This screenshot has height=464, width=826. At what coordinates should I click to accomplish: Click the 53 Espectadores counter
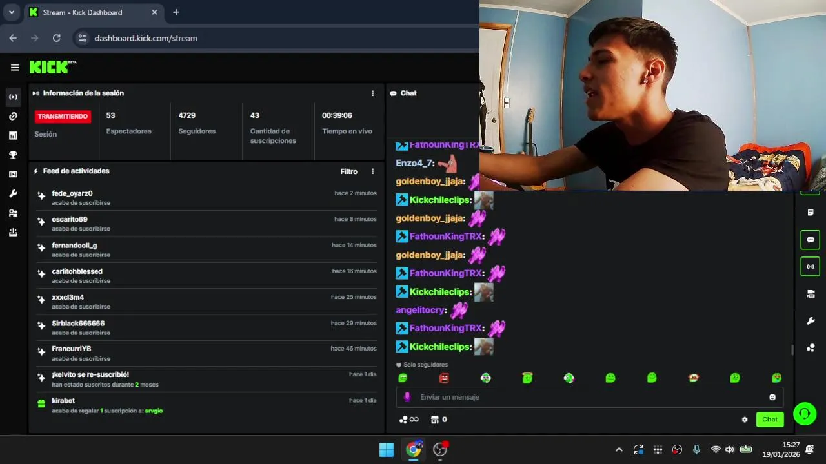[x=128, y=123]
